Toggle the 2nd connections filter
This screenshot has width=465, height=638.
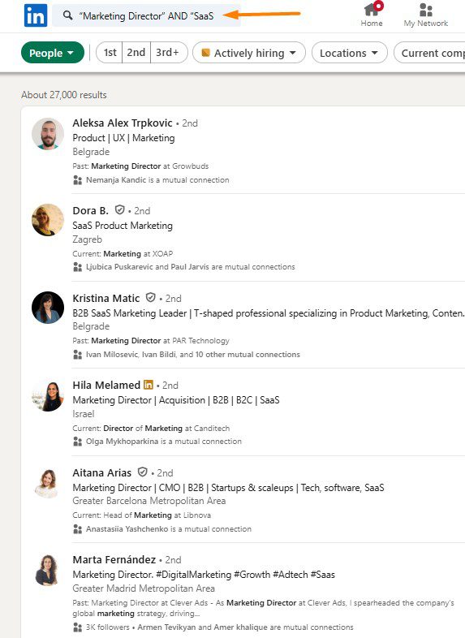136,53
